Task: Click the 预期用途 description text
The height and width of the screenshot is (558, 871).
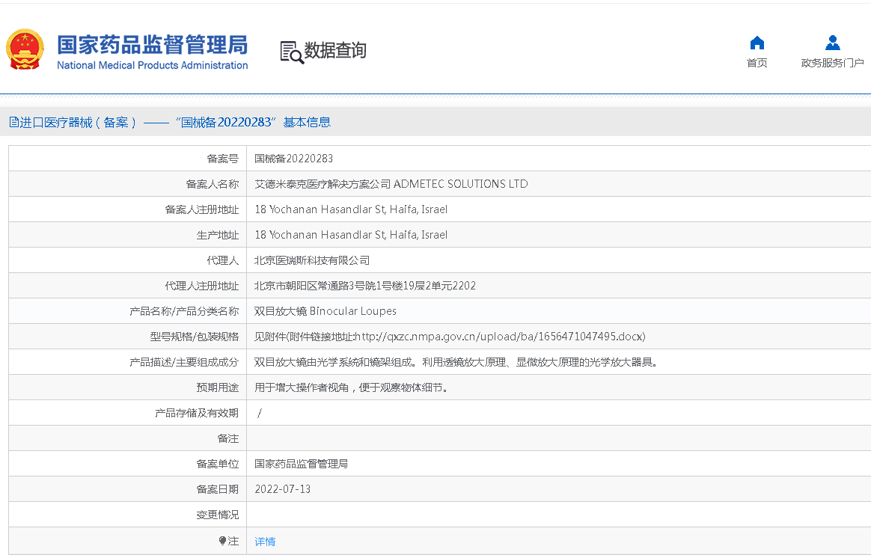Action: 350,387
